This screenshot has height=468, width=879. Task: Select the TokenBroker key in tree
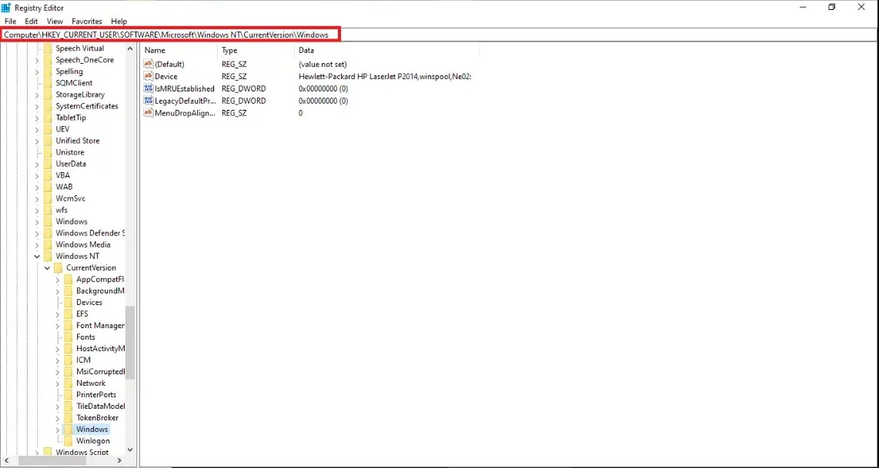click(97, 418)
